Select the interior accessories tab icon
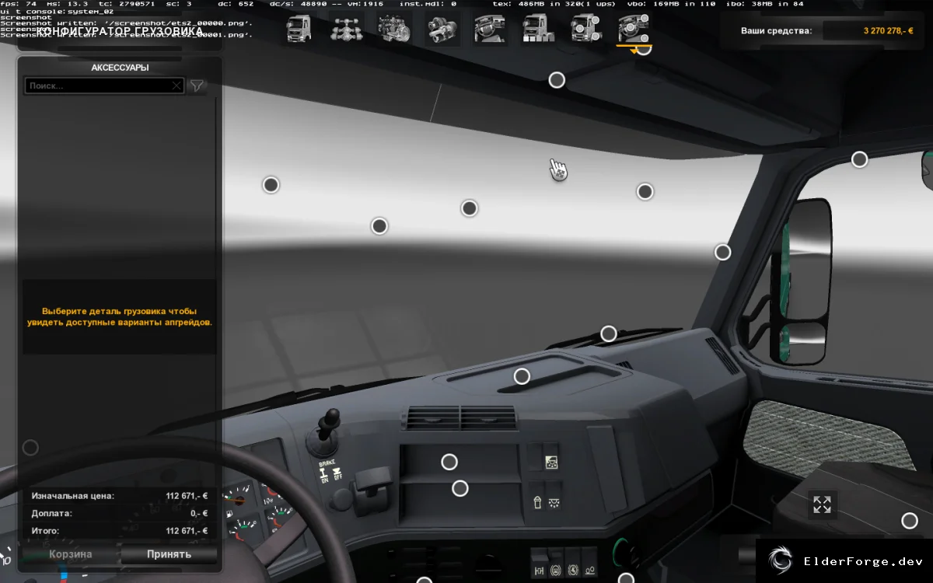Screen dimensions: 933x583 point(633,29)
